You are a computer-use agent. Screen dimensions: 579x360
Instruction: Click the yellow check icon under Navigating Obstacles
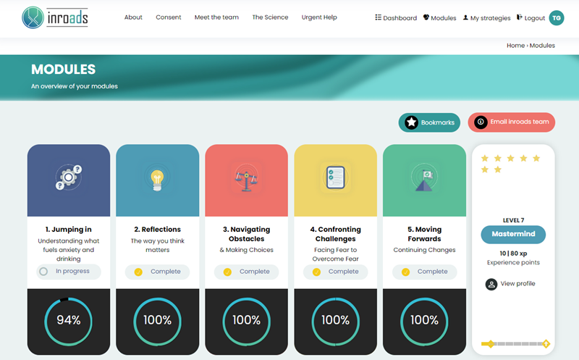click(227, 272)
